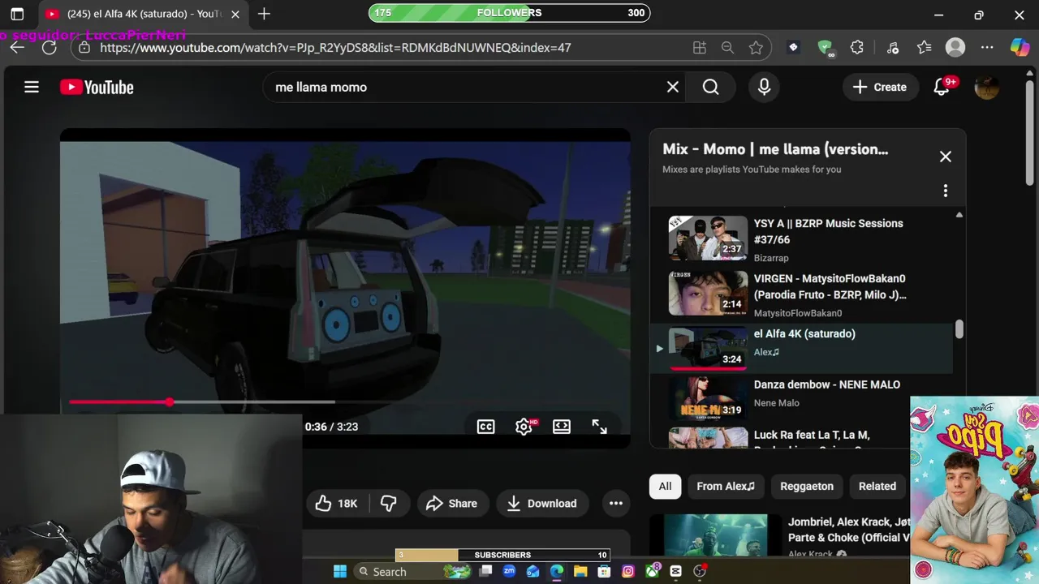Run search with the magnifier button

tap(711, 87)
